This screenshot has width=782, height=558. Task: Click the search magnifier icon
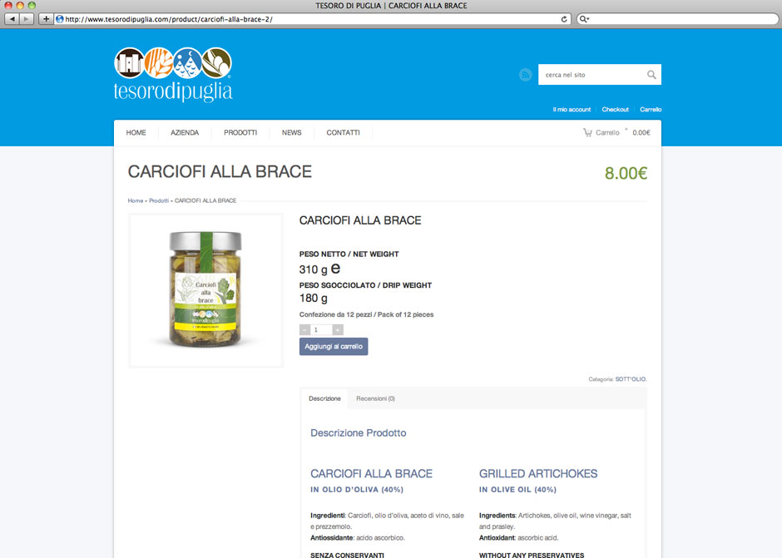(x=651, y=75)
